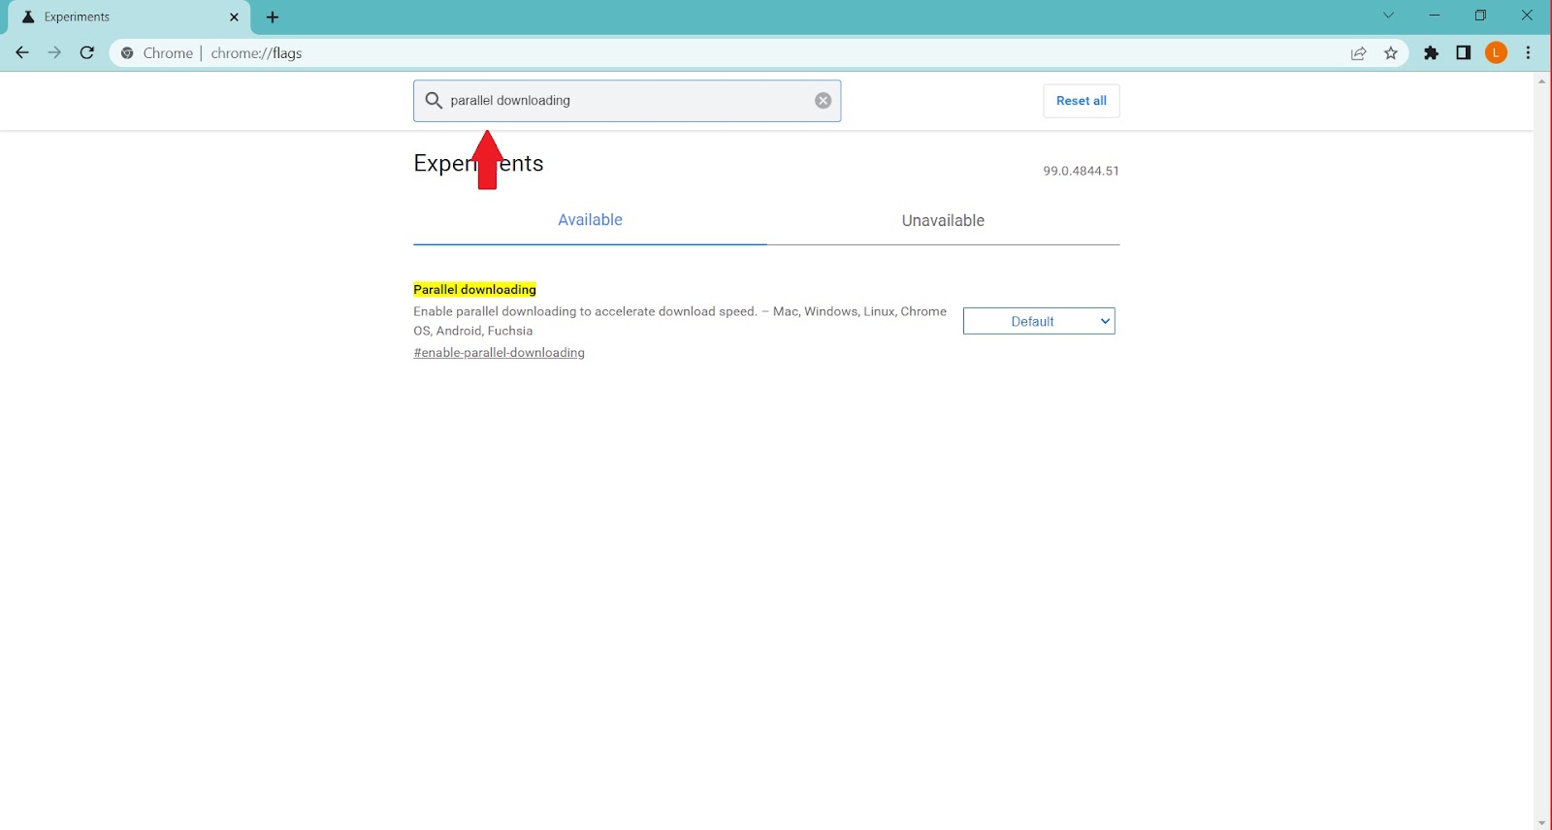Switch to the Available tab
1552x830 pixels.
pos(590,220)
